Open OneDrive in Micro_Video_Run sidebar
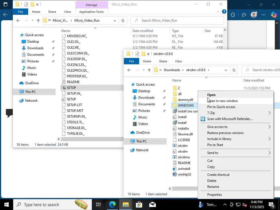This screenshot has height=210, width=280. pos(32,83)
